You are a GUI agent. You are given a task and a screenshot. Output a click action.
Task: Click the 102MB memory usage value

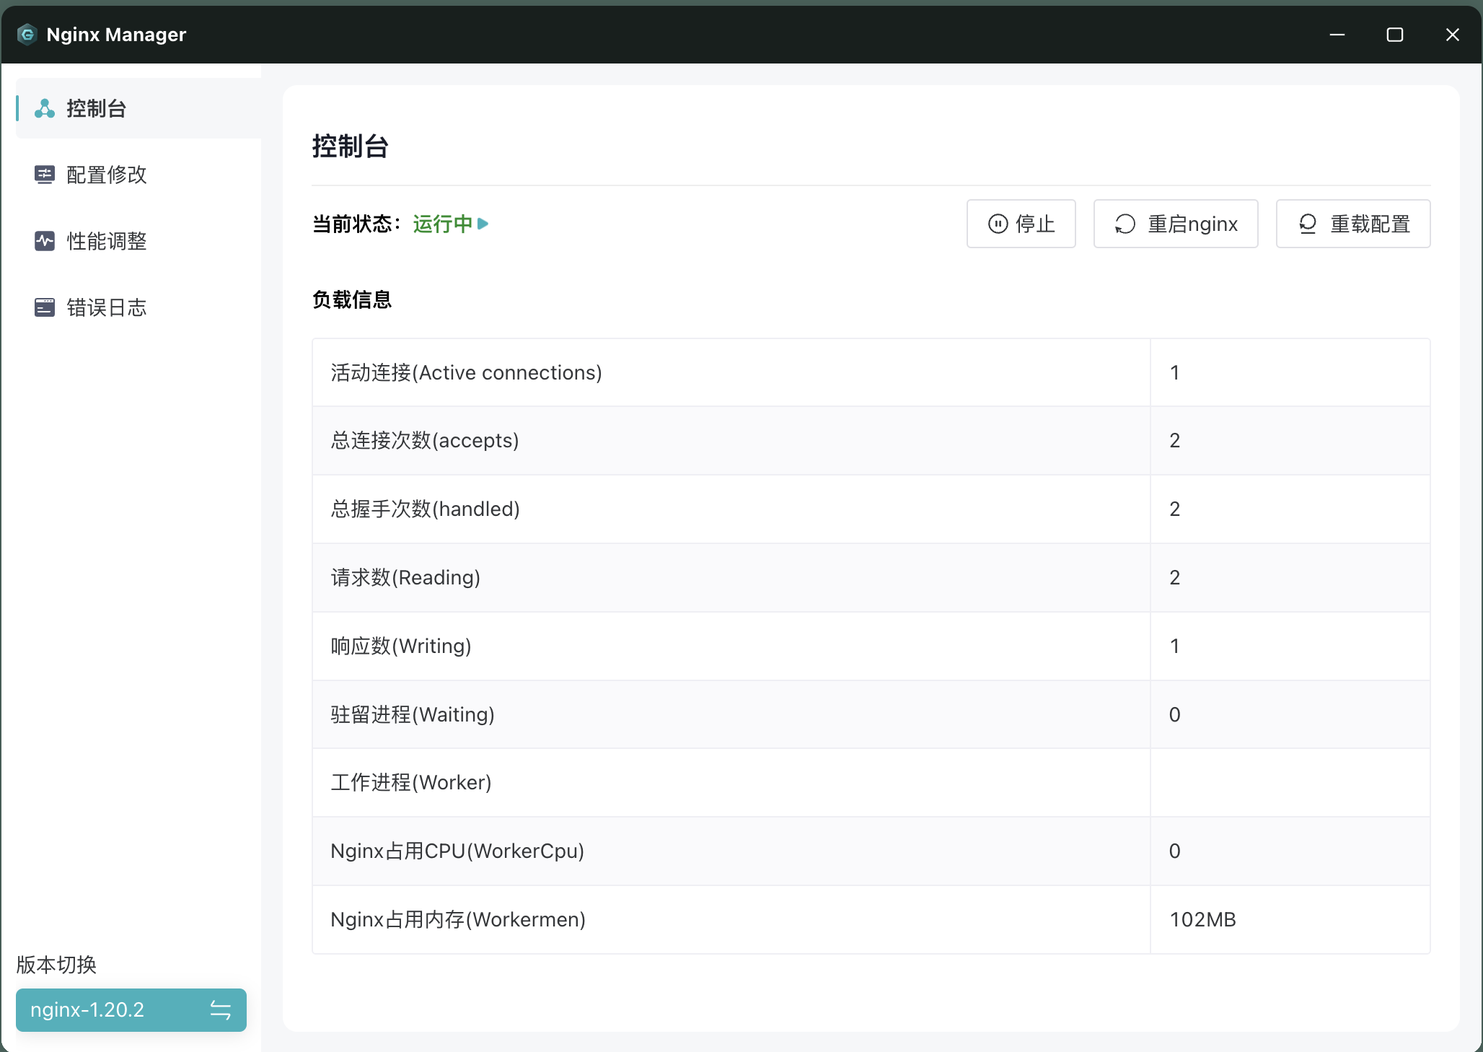click(1202, 919)
